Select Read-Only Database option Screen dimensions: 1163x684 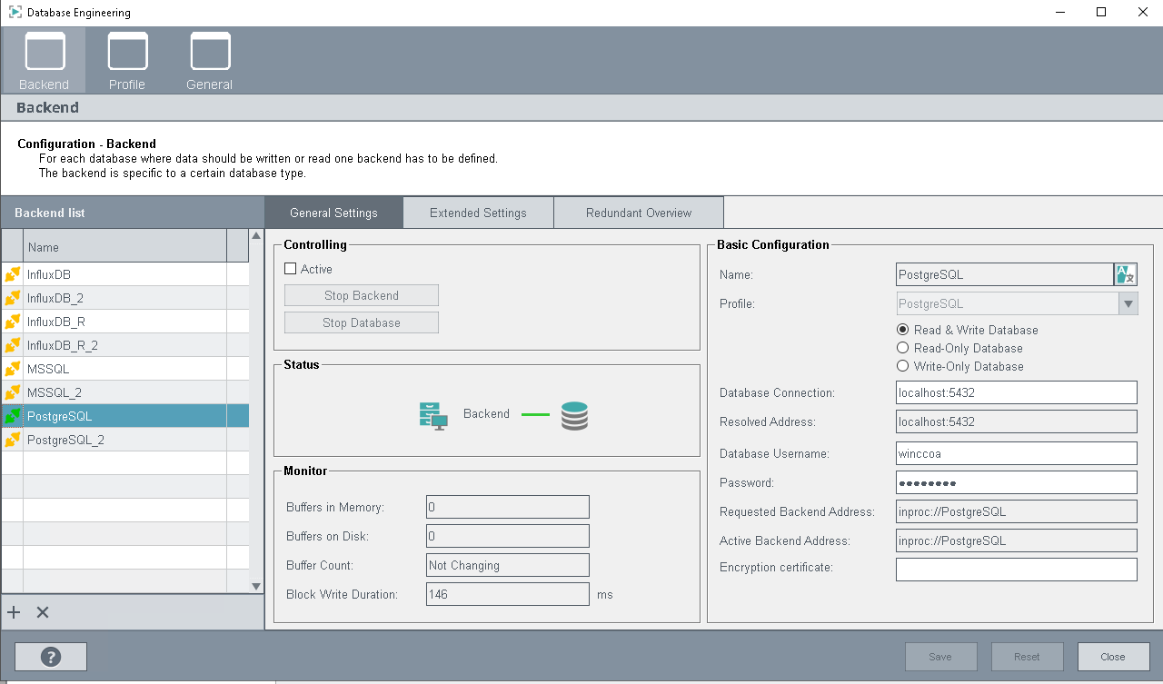(x=903, y=348)
